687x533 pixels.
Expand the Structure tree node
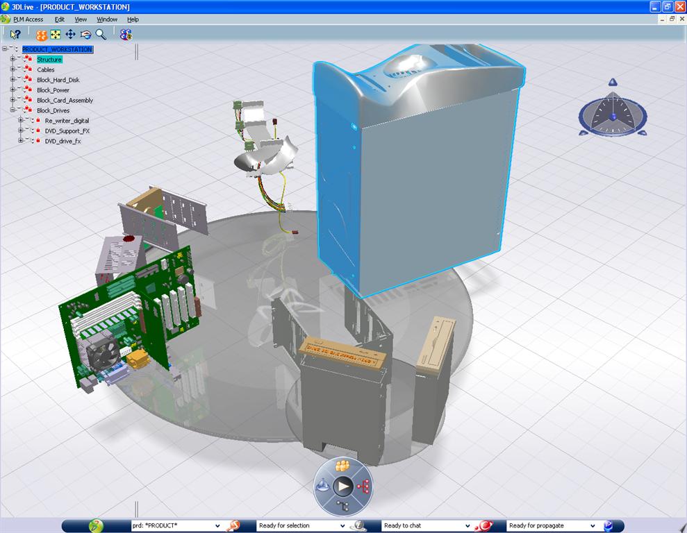(x=13, y=59)
